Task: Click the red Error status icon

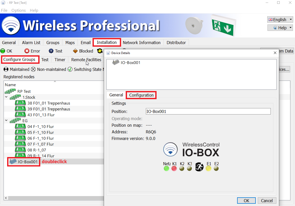Action: (x=27, y=51)
